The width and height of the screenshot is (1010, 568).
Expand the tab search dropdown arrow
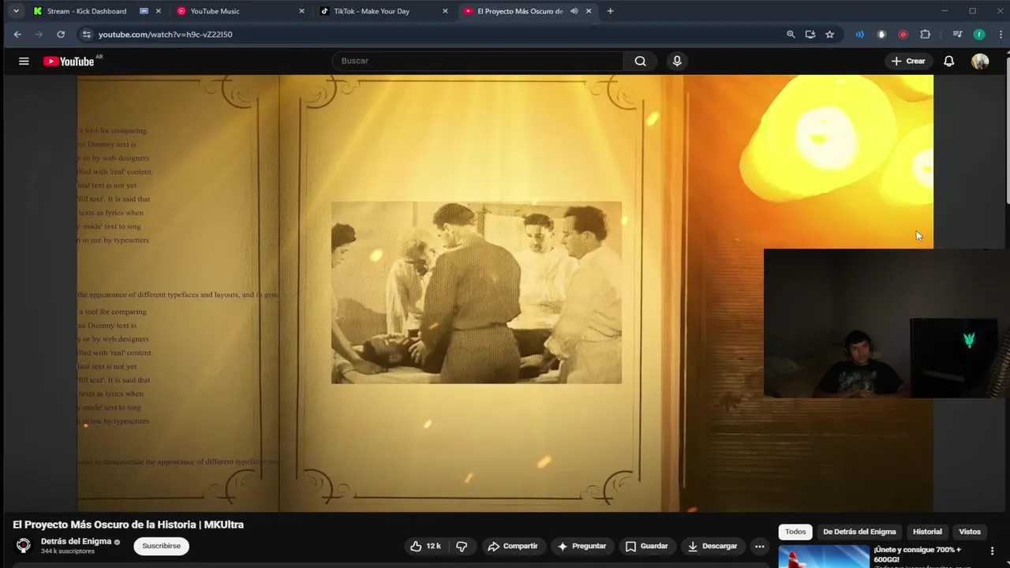point(16,11)
